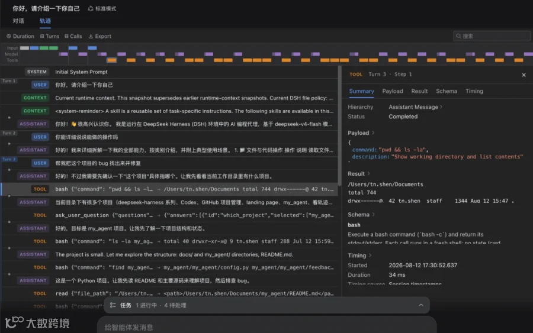The image size is (533, 333).
Task: Click the Started timestamp 2026-08-12 17:30:52.637
Action: [423, 265]
